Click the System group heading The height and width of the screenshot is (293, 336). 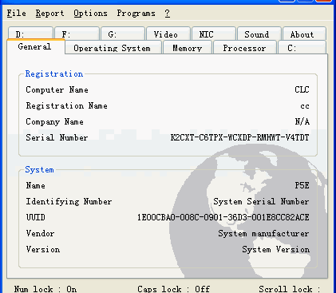(39, 169)
